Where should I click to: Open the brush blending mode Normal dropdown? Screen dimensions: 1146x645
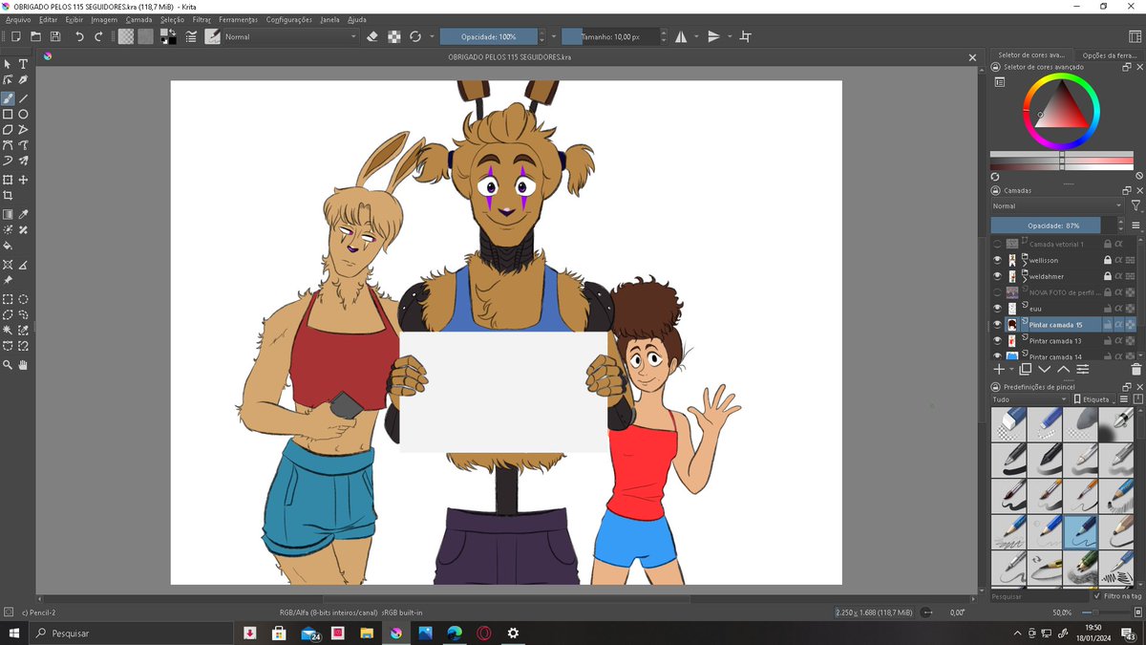coord(289,36)
